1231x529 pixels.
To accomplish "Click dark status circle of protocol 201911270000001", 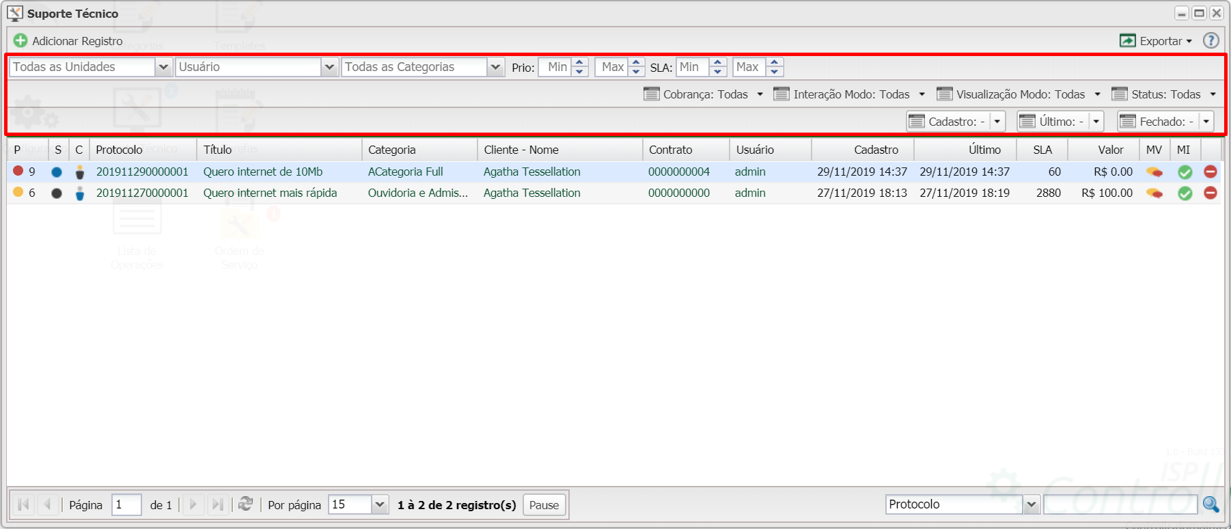I will pos(57,193).
